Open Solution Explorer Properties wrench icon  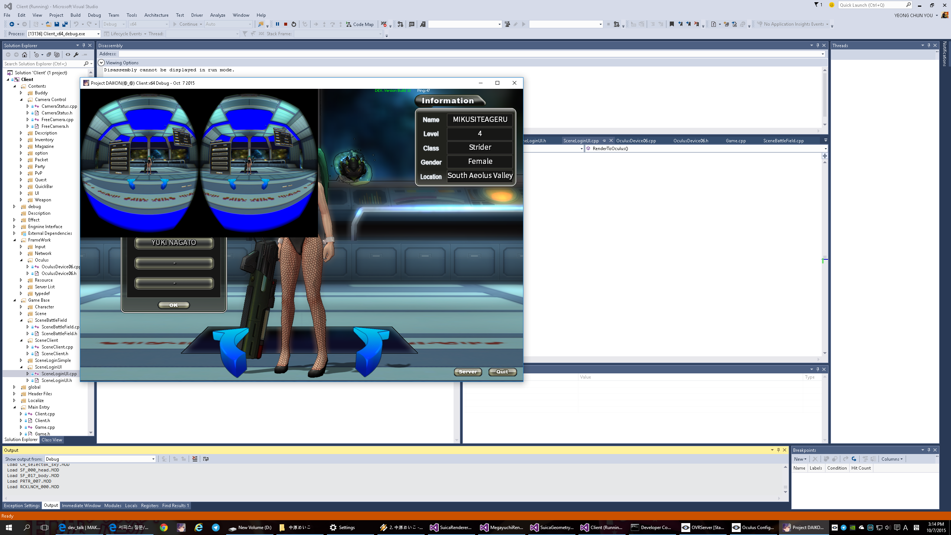(x=76, y=55)
